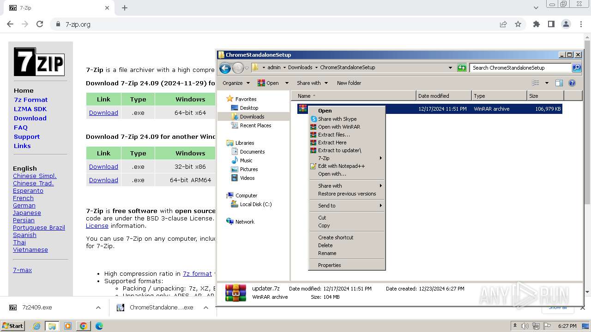Viewport: 591px width, 332px height.
Task: Toggle Explorer preview pane icon
Action: [x=559, y=83]
